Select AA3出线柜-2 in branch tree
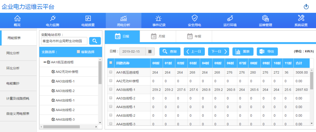Image resolution: width=316 pixels, height=132 pixels. point(65,91)
